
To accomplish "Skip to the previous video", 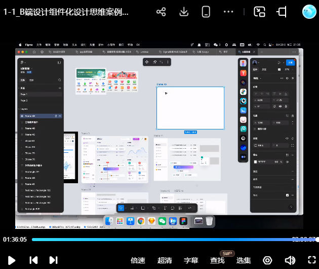I will (x=33, y=260).
